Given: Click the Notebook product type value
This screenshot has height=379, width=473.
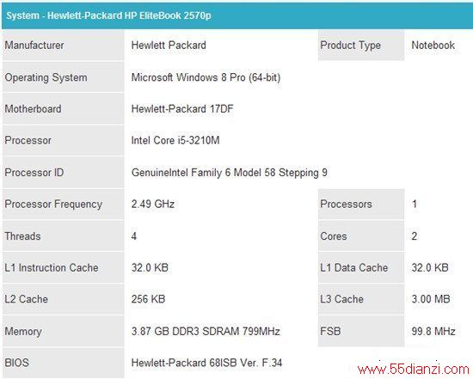Looking at the screenshot, I should 433,46.
